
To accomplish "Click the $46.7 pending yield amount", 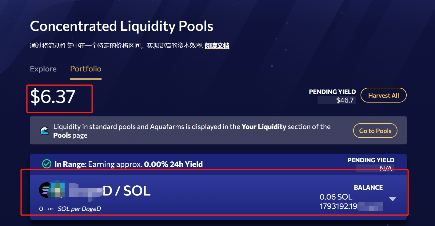I will tap(345, 100).
